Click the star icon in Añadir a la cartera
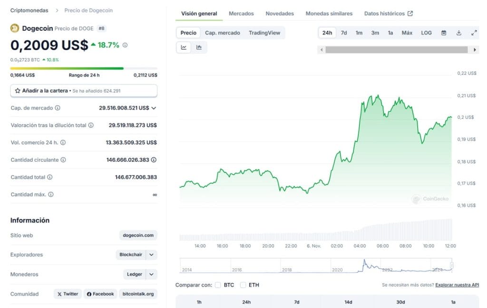Viewport: 487px width, 308px height. (18, 91)
